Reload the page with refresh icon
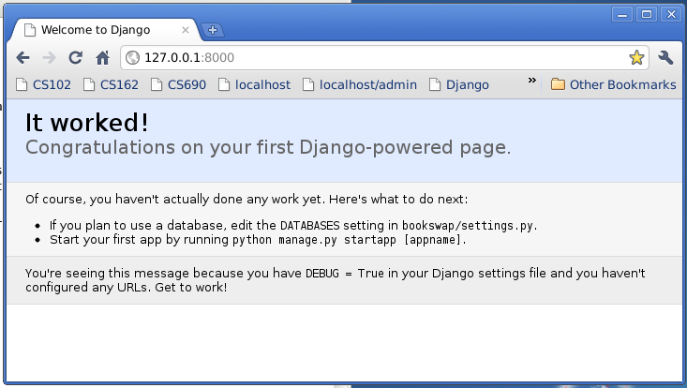This screenshot has height=388, width=687. tap(75, 58)
